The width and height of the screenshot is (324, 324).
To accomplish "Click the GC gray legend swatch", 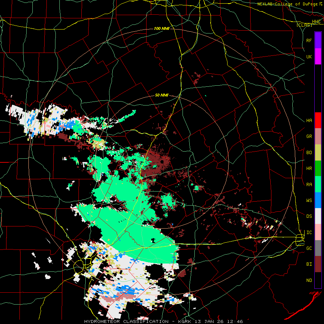I will tap(318, 248).
